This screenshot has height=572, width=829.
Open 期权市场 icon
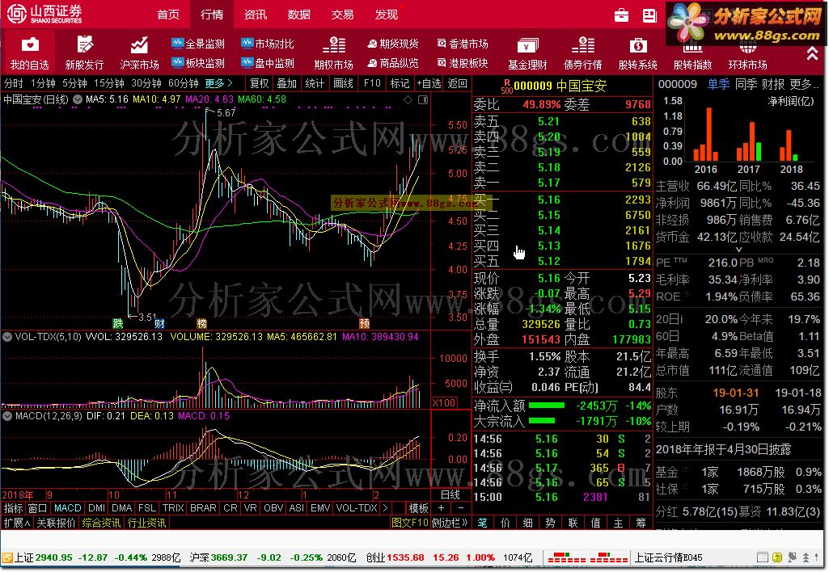[333, 53]
